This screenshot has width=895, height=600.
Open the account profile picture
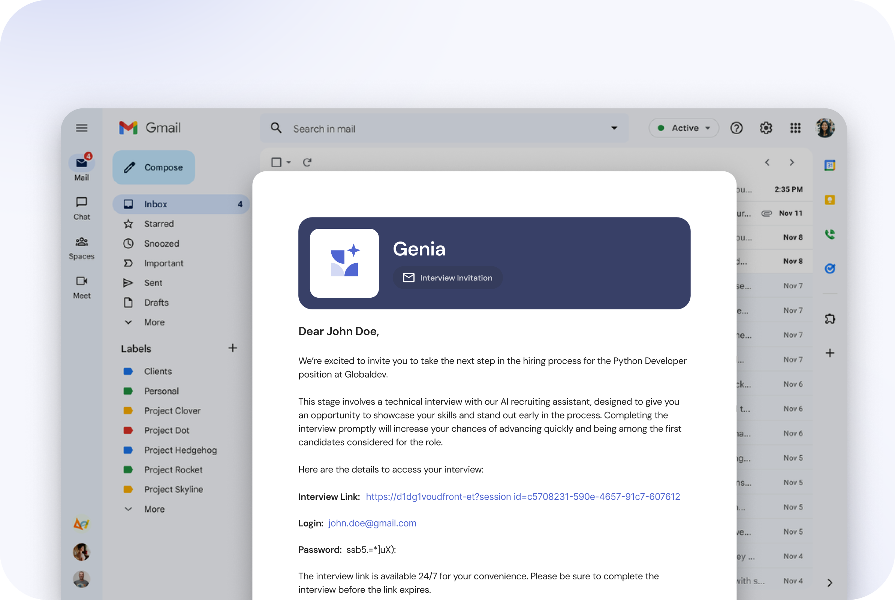coord(825,128)
